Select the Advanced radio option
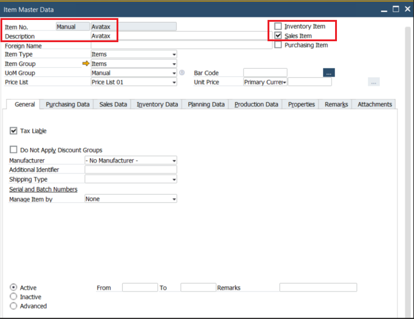Screen dimensions: 414x319 pyautogui.click(x=13, y=306)
